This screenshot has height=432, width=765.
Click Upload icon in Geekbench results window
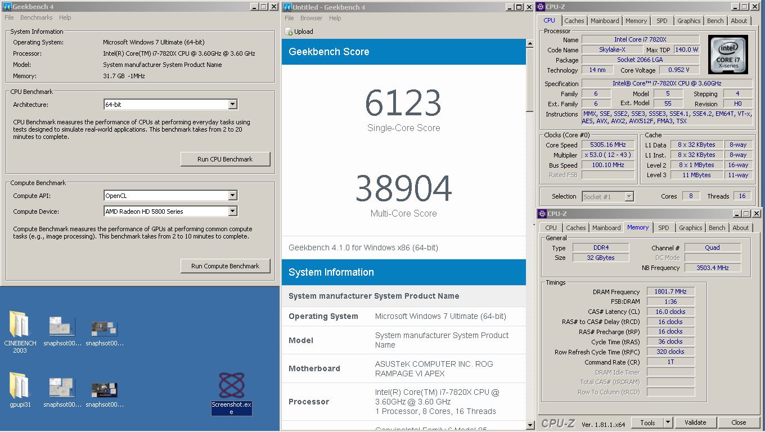click(289, 31)
